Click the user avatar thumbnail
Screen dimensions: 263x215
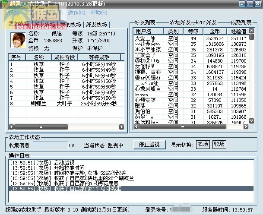[x=18, y=40]
